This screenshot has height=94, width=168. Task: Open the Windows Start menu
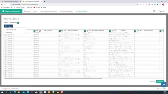point(2,92)
